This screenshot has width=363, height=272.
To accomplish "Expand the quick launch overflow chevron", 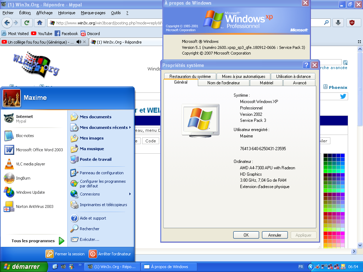I will point(80,265).
